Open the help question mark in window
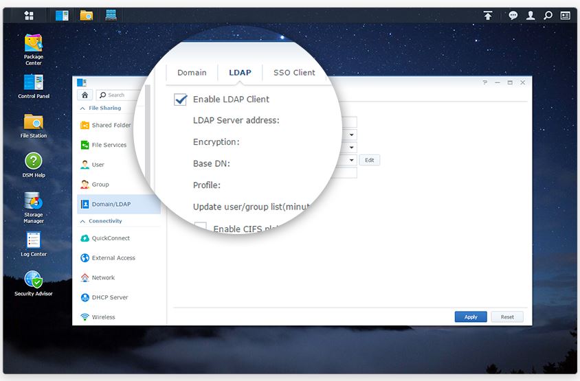580x381 pixels. [485, 82]
